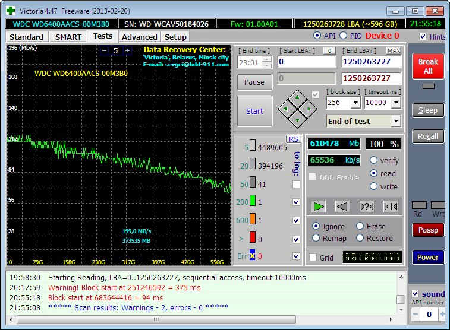Enable logging for 50 ms blocks
This screenshot has height=330, width=450.
click(x=296, y=184)
